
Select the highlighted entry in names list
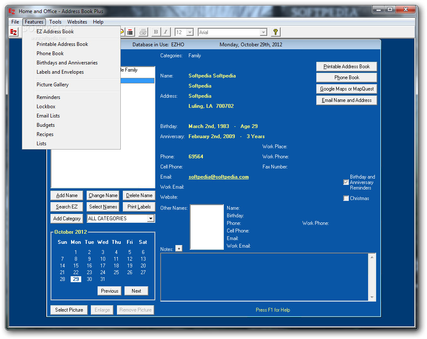(137, 81)
